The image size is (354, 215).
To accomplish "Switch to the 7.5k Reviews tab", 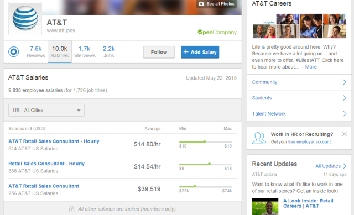I will (x=35, y=51).
